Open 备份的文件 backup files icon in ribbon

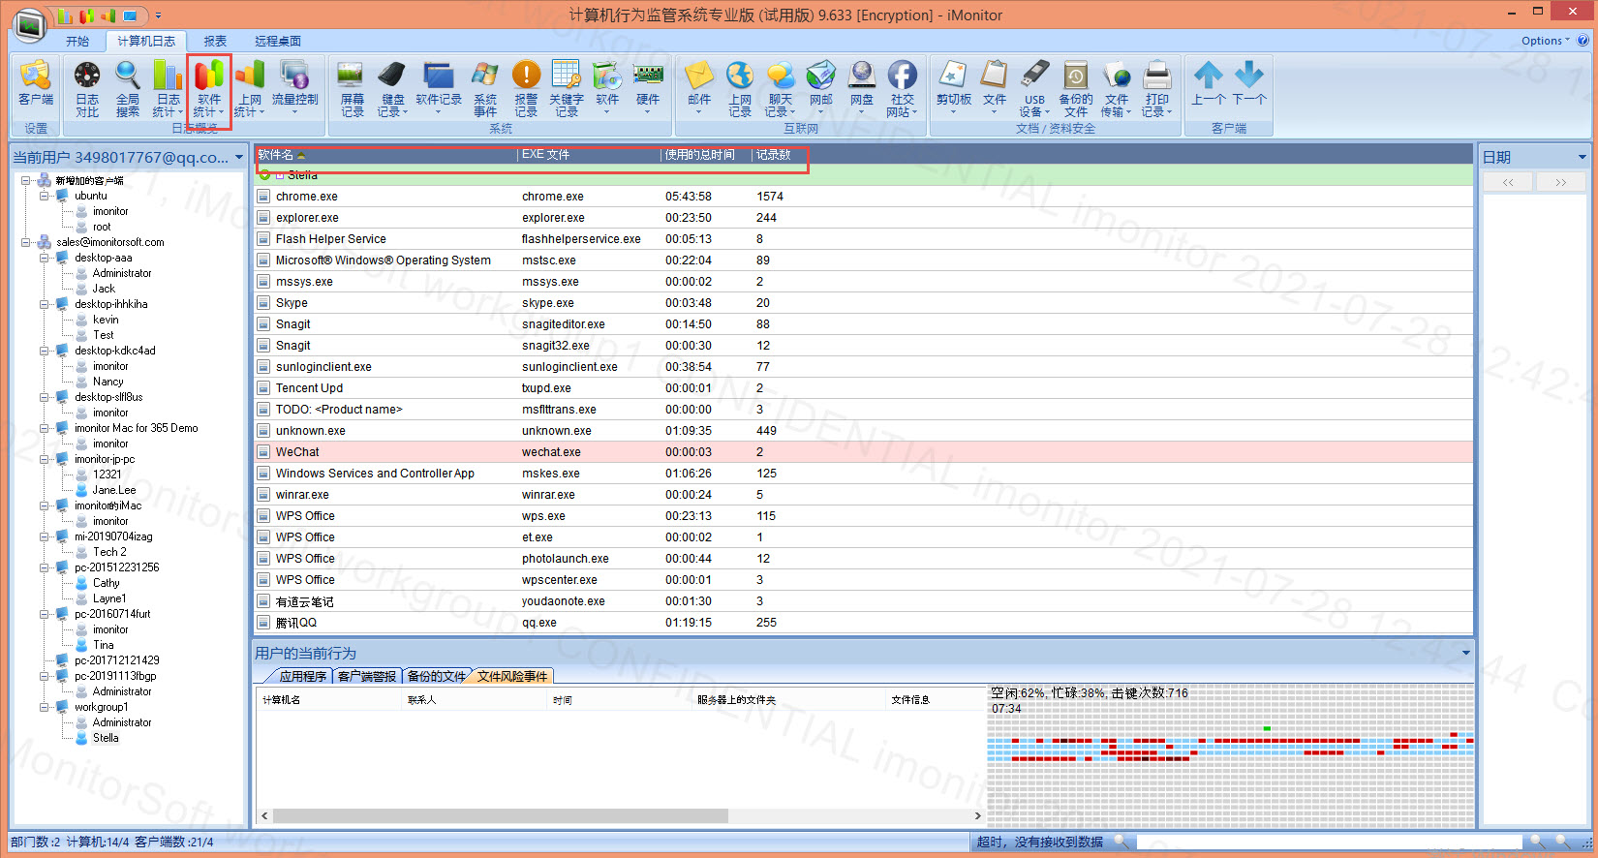1076,89
